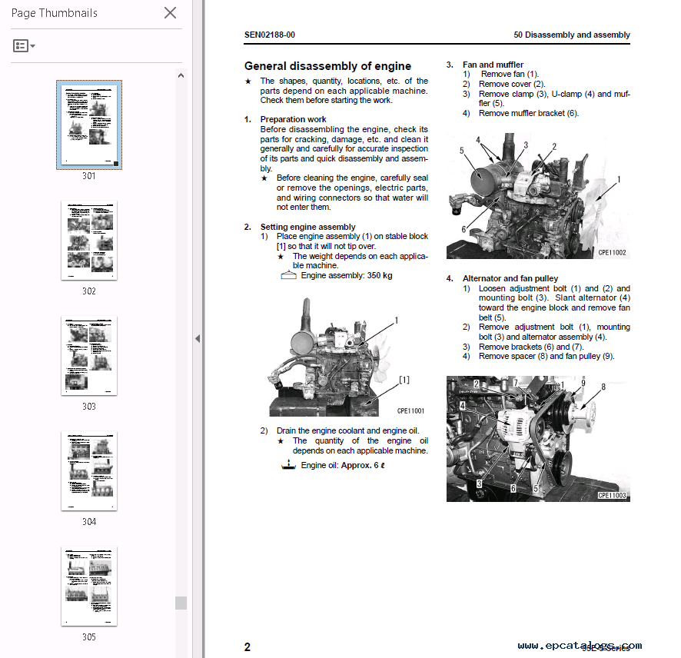This screenshot has width=681, height=658.
Task: Select page 304 thumbnail
Action: 89,470
